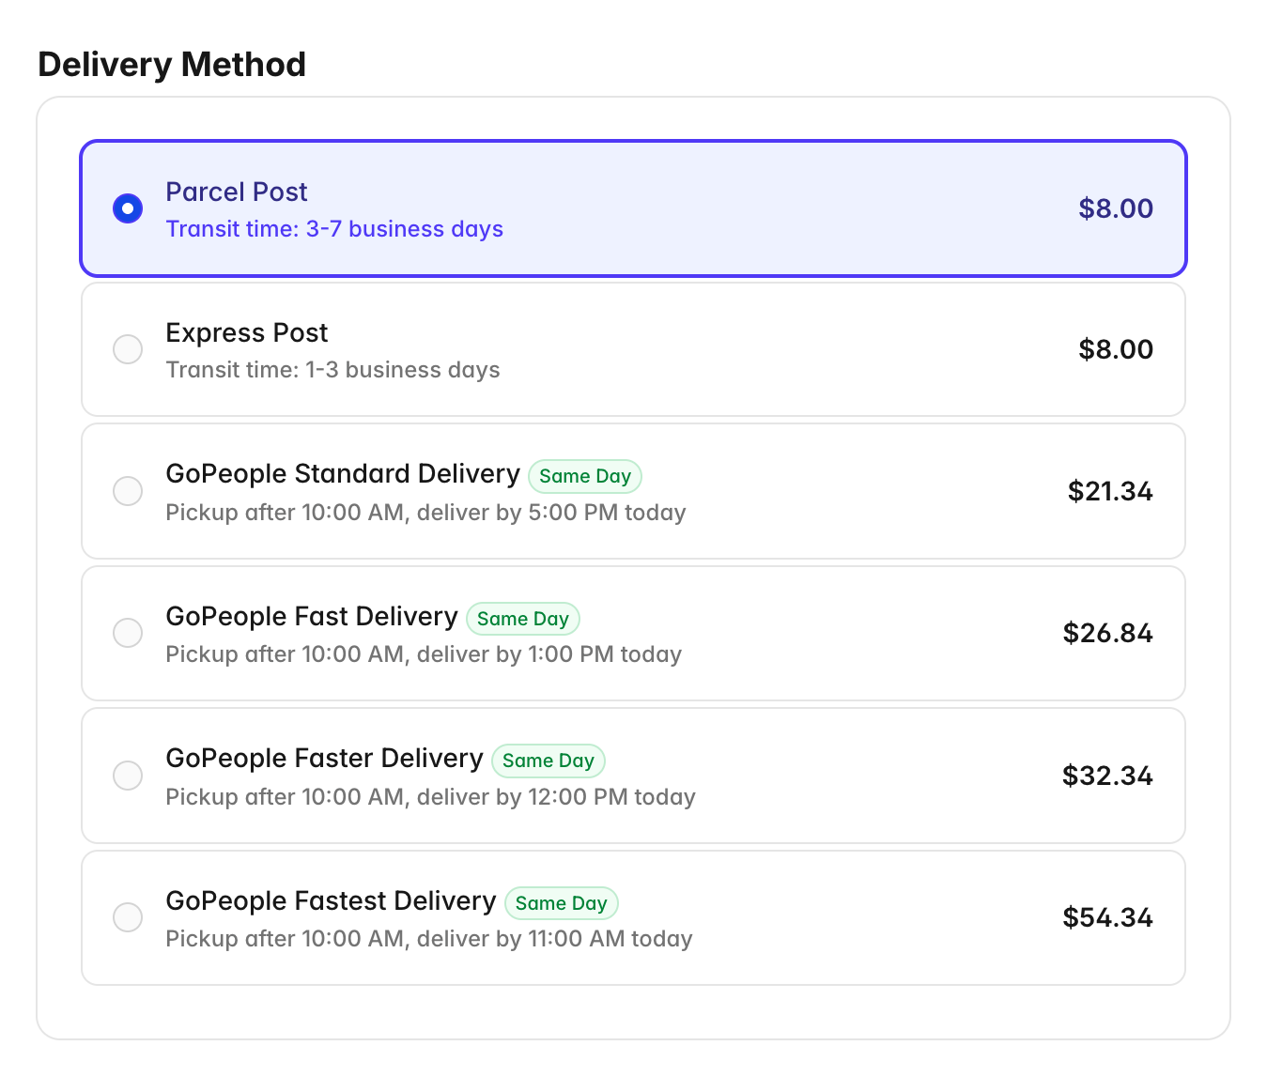The image size is (1267, 1076).
Task: Click 'deliver by 5:00 PM today' text
Action: click(x=551, y=513)
